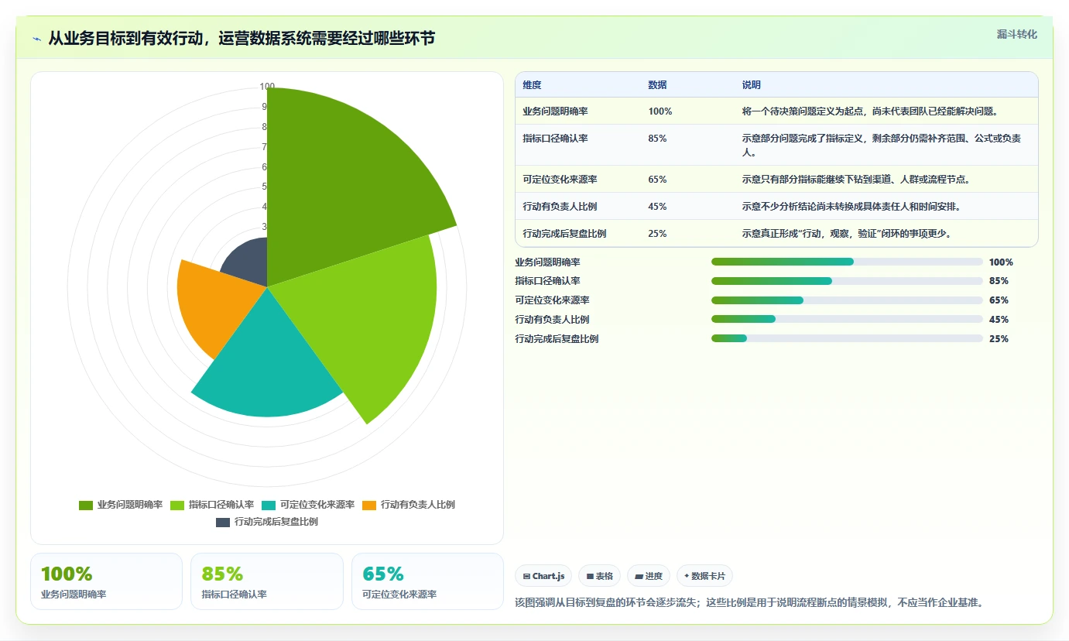Click the 行动完成后复盘比例 progress bar
The height and width of the screenshot is (641, 1069).
point(847,338)
